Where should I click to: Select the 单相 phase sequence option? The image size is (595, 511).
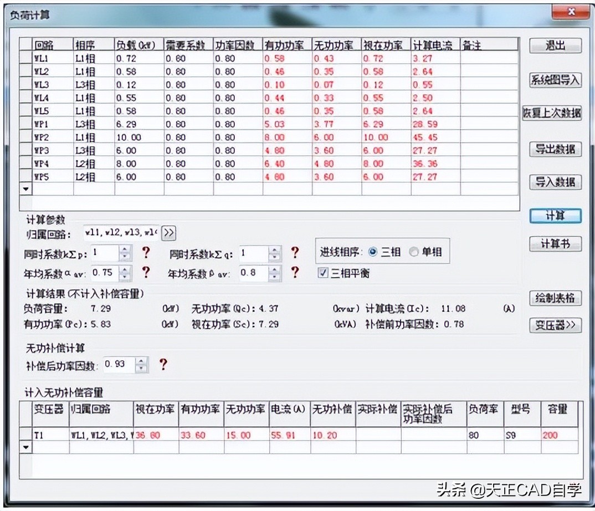coord(413,252)
